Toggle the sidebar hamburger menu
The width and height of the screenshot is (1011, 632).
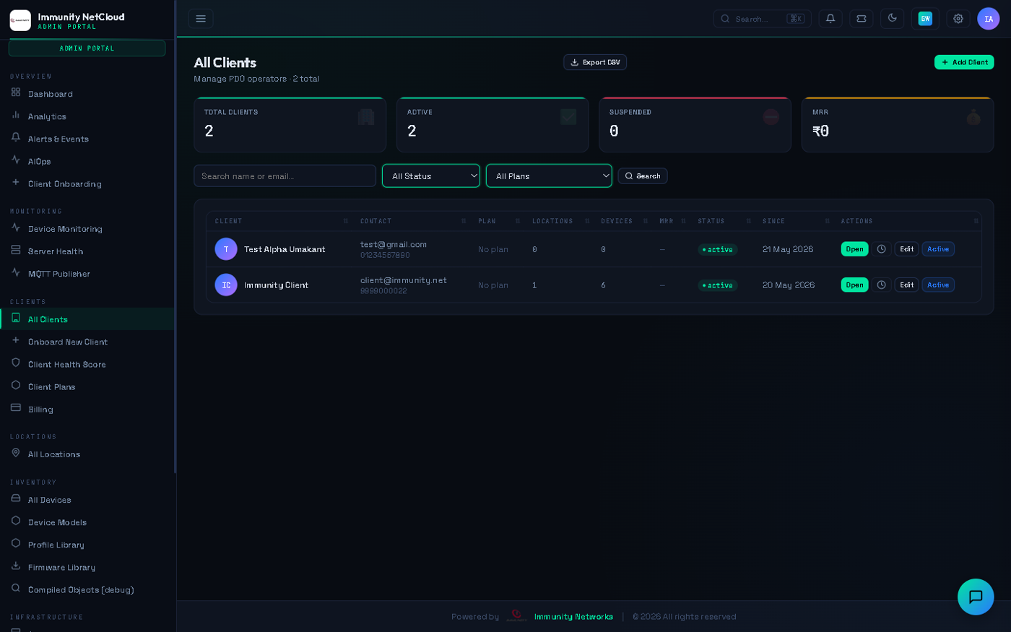pos(201,19)
